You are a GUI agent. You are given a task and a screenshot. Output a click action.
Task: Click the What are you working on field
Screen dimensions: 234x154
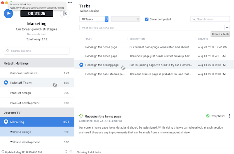click(x=150, y=28)
